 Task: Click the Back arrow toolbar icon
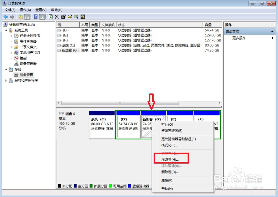click(6, 17)
